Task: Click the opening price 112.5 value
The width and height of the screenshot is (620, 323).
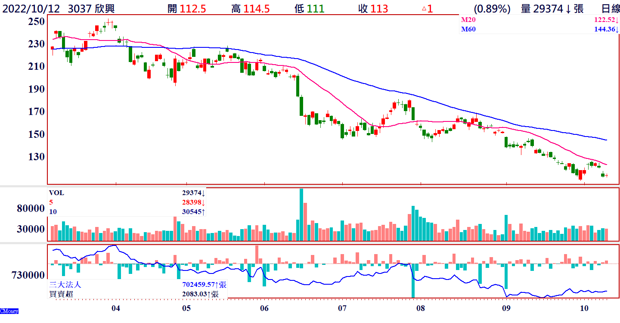Action: 193,9
